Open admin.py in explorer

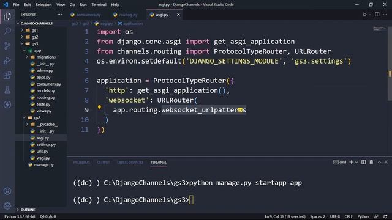45,71
